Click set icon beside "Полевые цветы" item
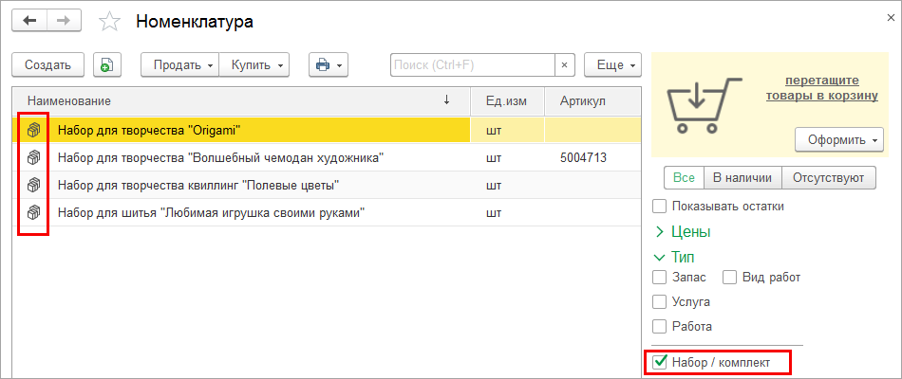 pyautogui.click(x=35, y=184)
